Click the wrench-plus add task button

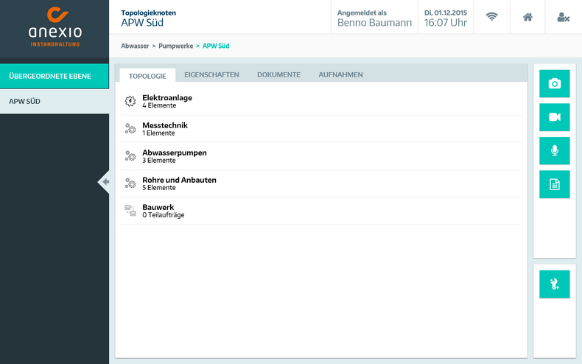click(x=554, y=284)
